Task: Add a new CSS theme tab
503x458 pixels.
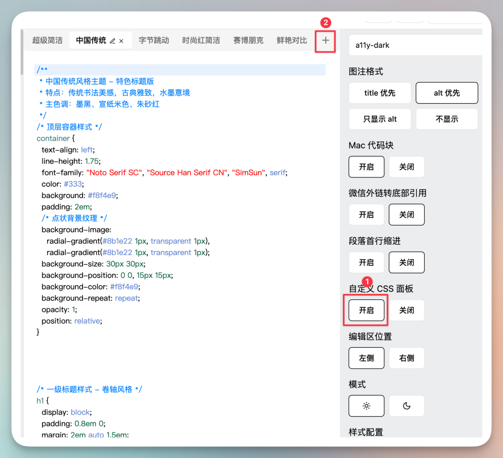Action: 325,40
